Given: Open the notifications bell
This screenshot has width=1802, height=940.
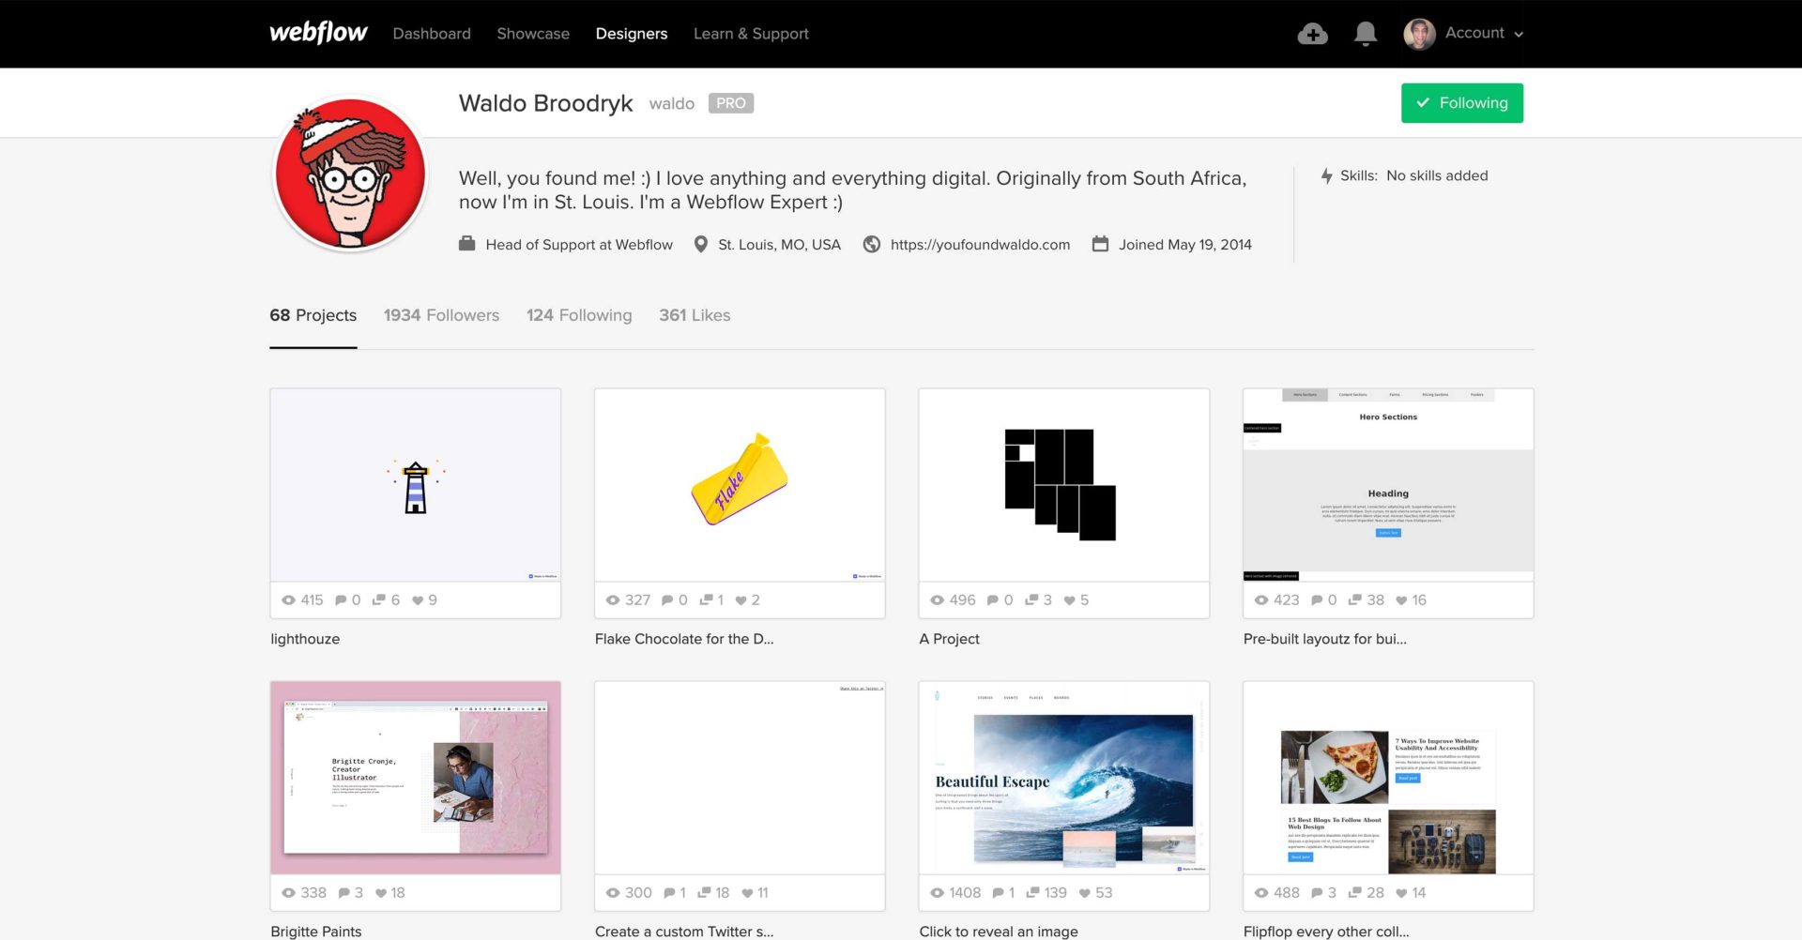Looking at the screenshot, I should click(x=1366, y=34).
